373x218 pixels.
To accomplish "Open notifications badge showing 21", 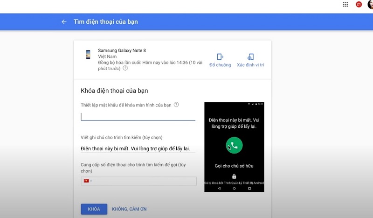I will [x=359, y=4].
